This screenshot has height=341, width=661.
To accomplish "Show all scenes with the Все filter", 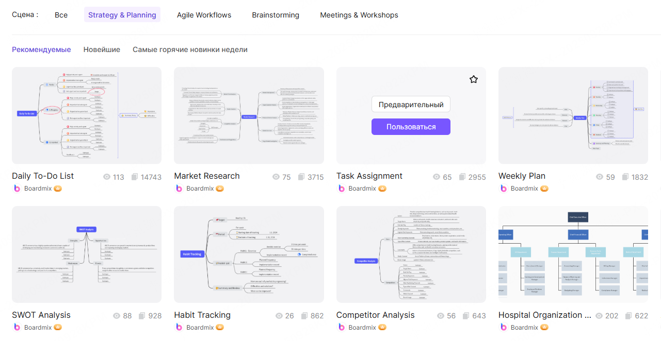I will click(x=61, y=15).
